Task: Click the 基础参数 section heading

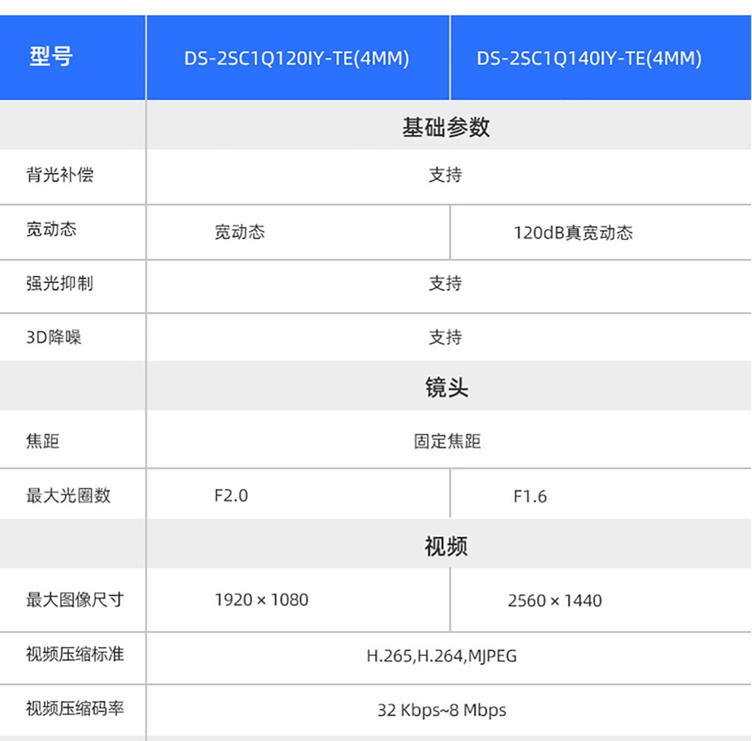Action: point(446,128)
